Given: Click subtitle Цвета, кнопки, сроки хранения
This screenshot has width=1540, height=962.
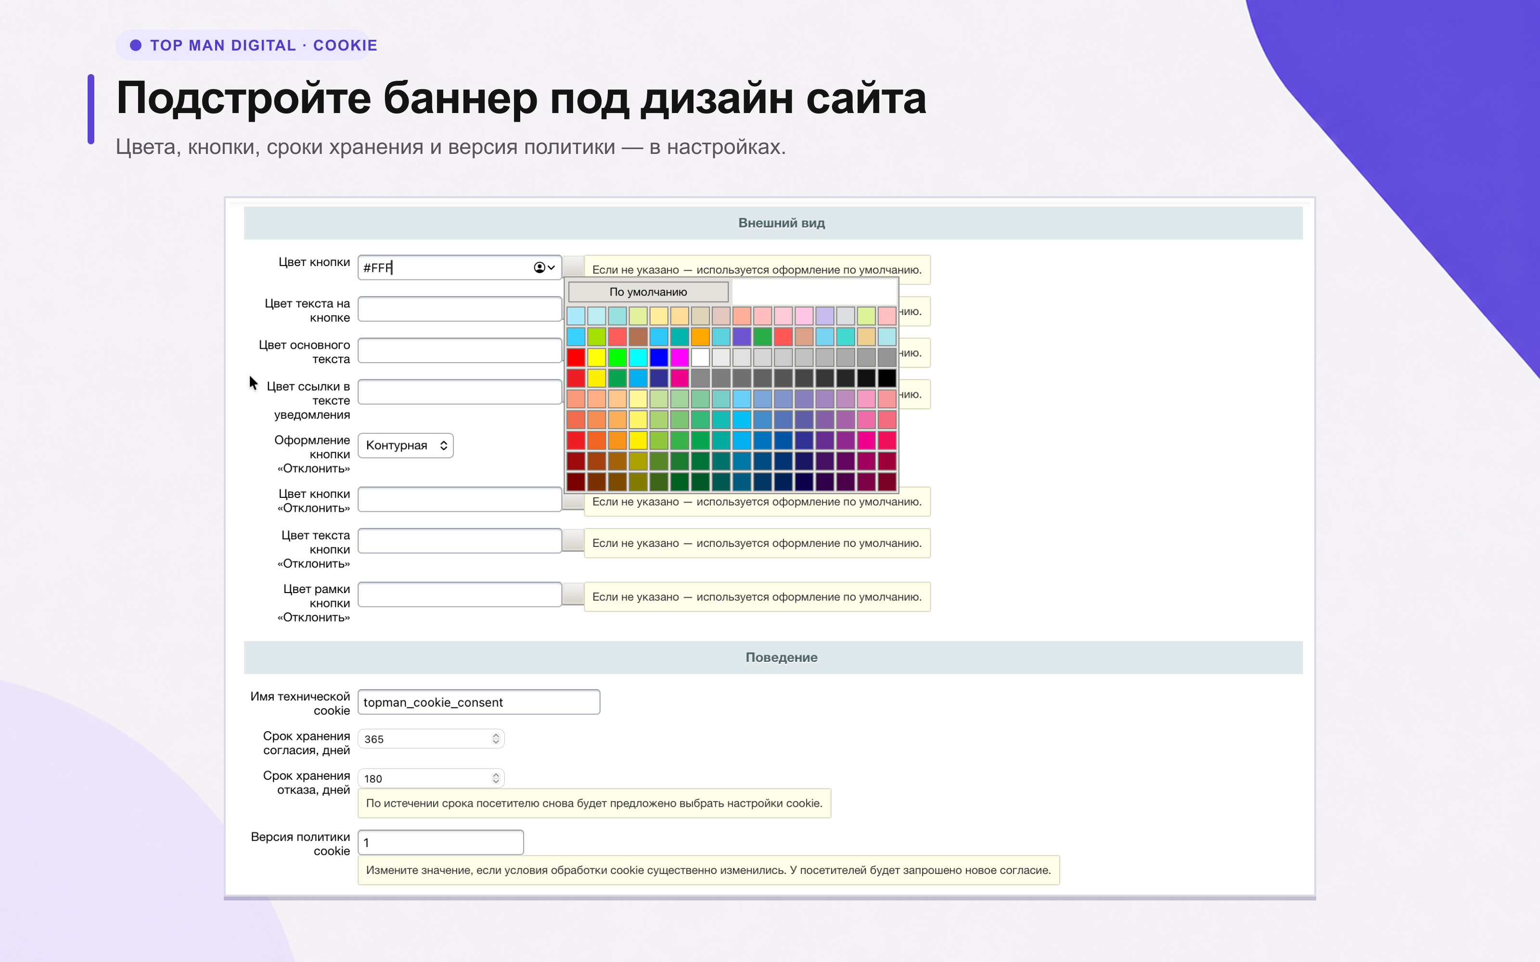Looking at the screenshot, I should (450, 146).
